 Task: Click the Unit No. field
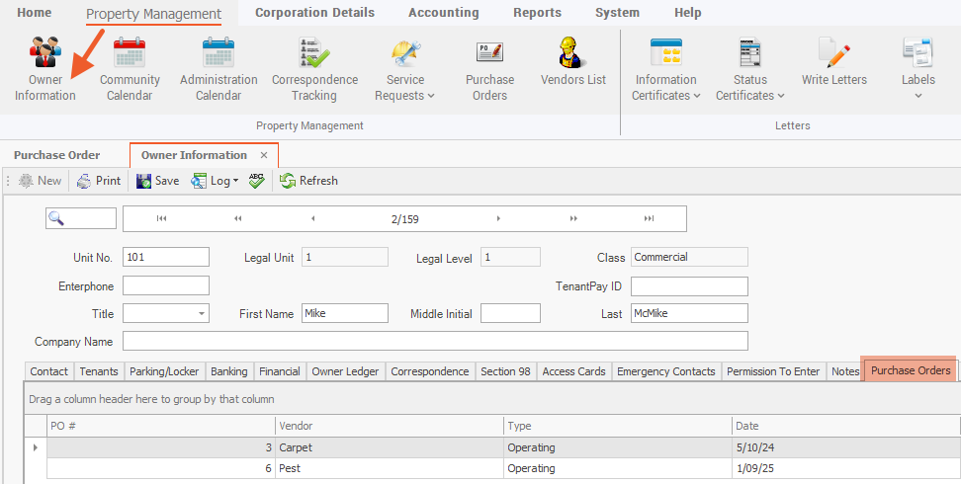166,257
